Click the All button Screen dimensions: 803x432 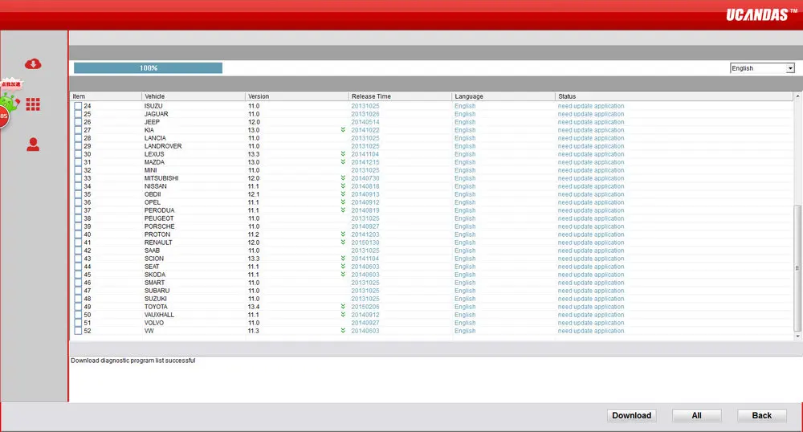tap(696, 416)
